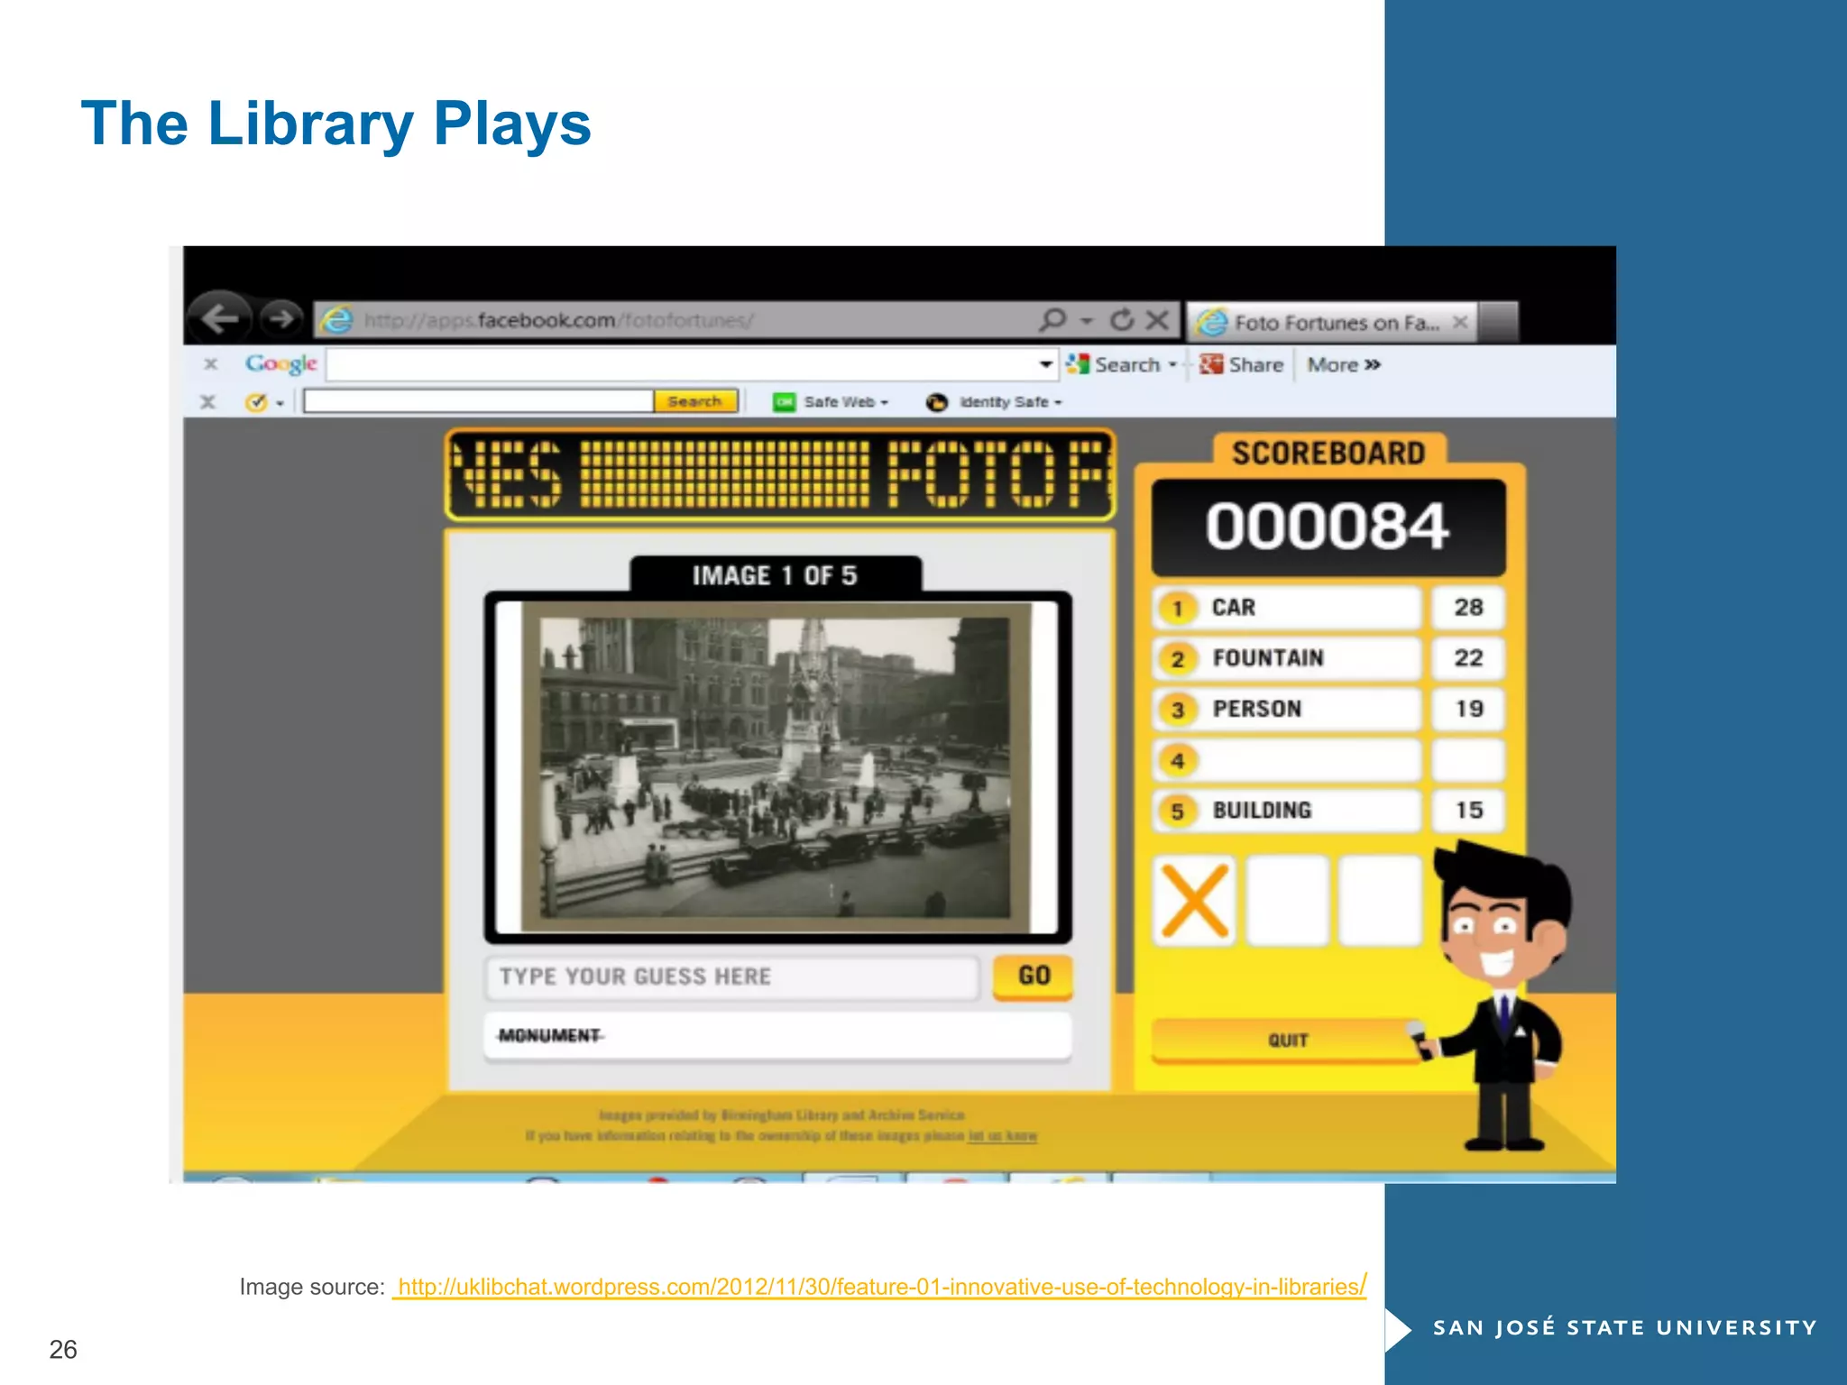This screenshot has width=1847, height=1385.
Task: Click the scoreboard score 000084
Action: (1328, 527)
